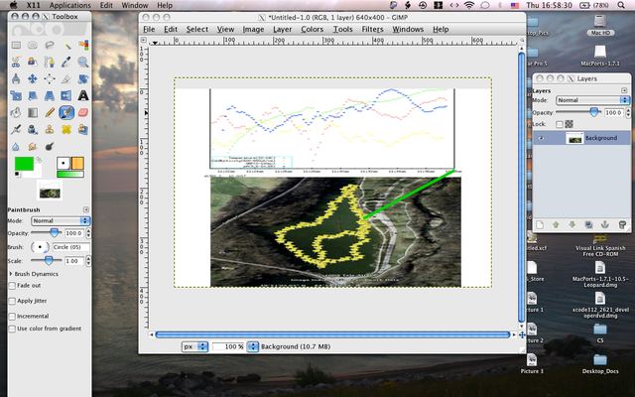Select the Bucket Fill tool

(x=16, y=112)
